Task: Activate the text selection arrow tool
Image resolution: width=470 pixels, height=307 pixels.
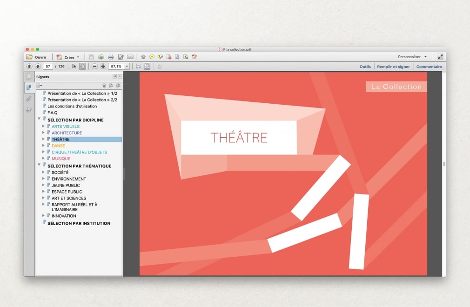Action: point(74,67)
